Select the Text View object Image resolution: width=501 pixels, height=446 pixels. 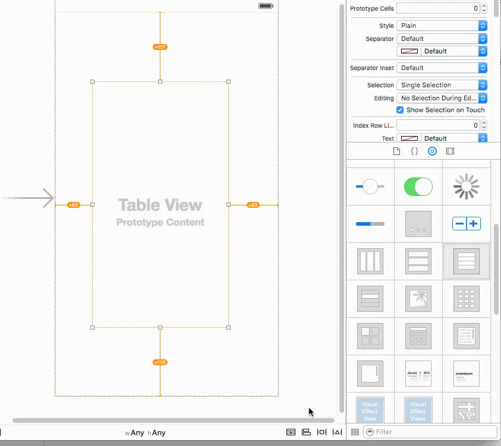pyautogui.click(x=466, y=336)
